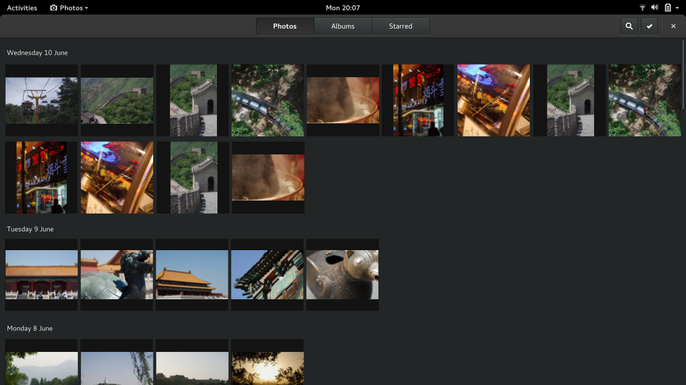The height and width of the screenshot is (385, 686).
Task: Click the 'Monday 8 June' date heading
Action: coord(30,328)
